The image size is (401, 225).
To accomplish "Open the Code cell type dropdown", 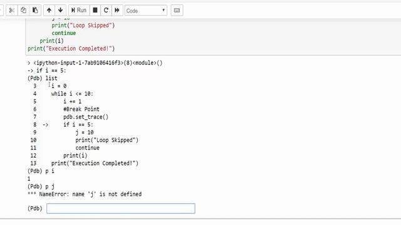I will [146, 11].
